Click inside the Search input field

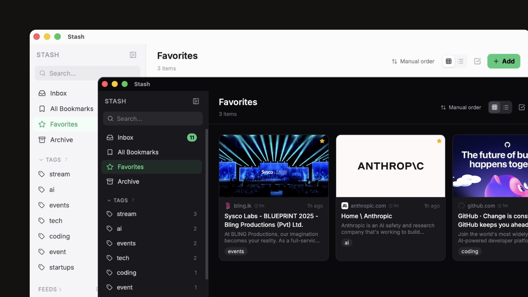point(153,118)
